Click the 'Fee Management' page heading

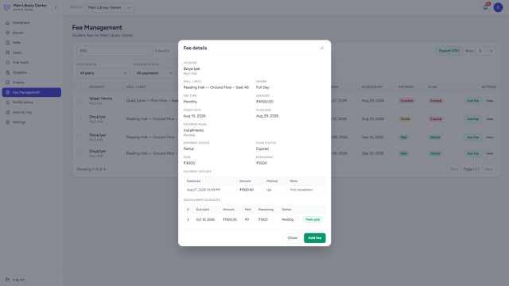[97, 28]
